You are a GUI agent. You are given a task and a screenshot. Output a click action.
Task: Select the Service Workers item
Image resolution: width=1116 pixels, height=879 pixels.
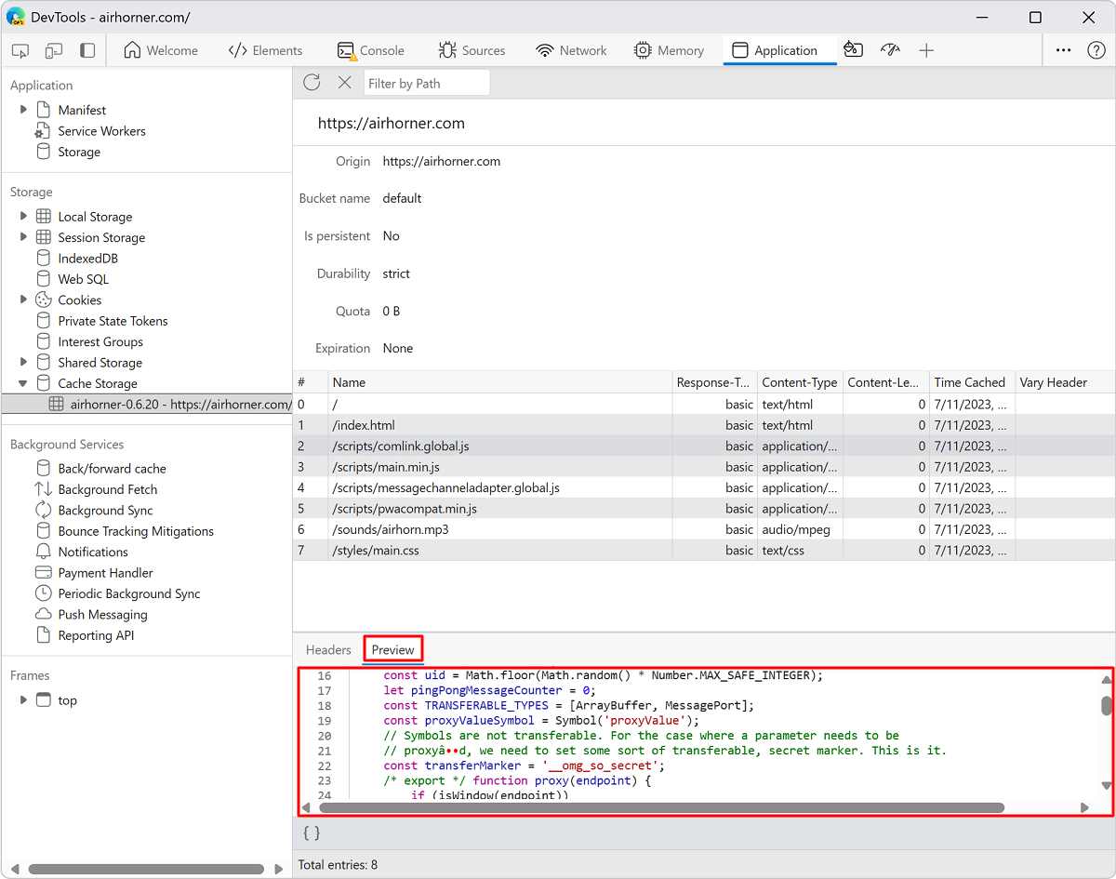click(x=101, y=131)
